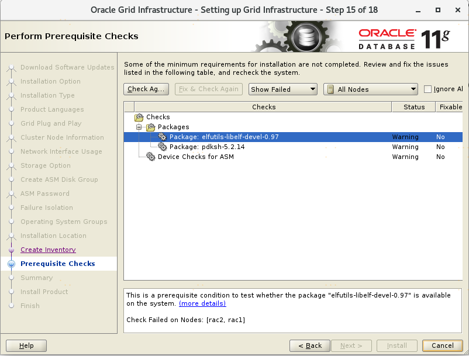This screenshot has width=469, height=356.
Task: Click the Back button
Action: (x=309, y=345)
